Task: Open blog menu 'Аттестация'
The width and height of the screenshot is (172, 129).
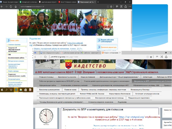Action: tap(148, 77)
